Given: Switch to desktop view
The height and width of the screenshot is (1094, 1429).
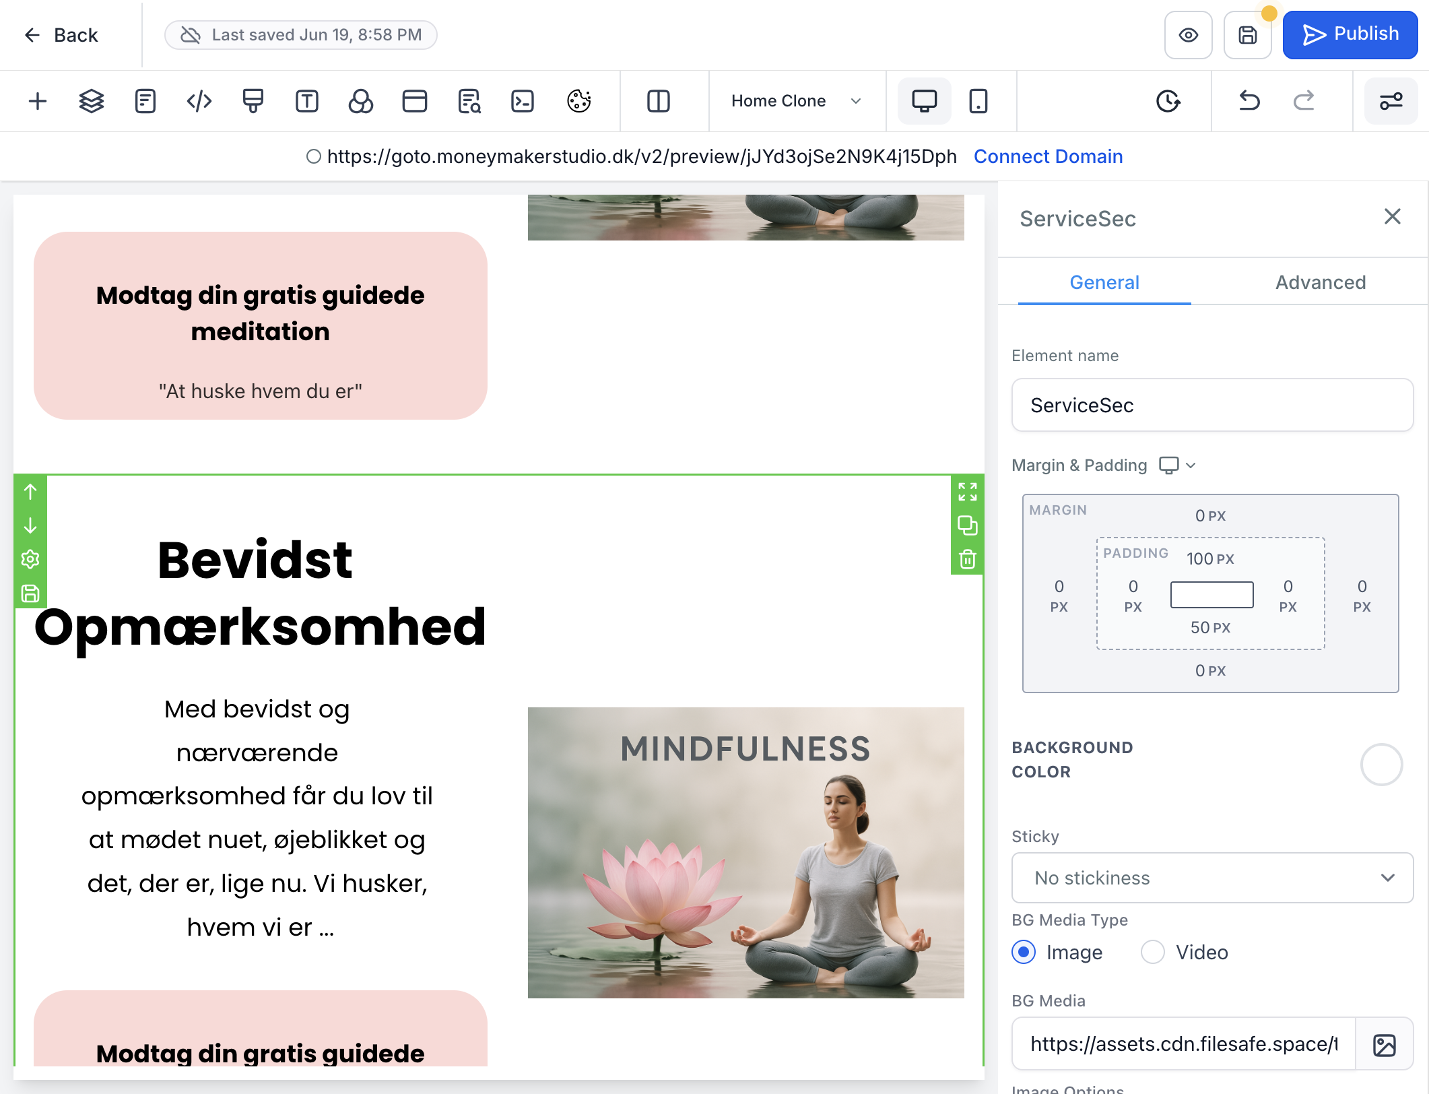Looking at the screenshot, I should (x=925, y=101).
